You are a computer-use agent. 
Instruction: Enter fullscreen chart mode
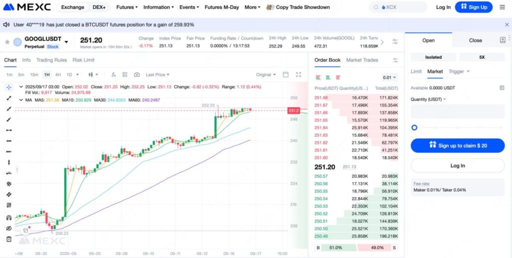pyautogui.click(x=298, y=75)
